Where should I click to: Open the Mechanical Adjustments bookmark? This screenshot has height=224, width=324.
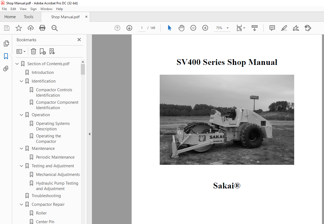click(58, 175)
